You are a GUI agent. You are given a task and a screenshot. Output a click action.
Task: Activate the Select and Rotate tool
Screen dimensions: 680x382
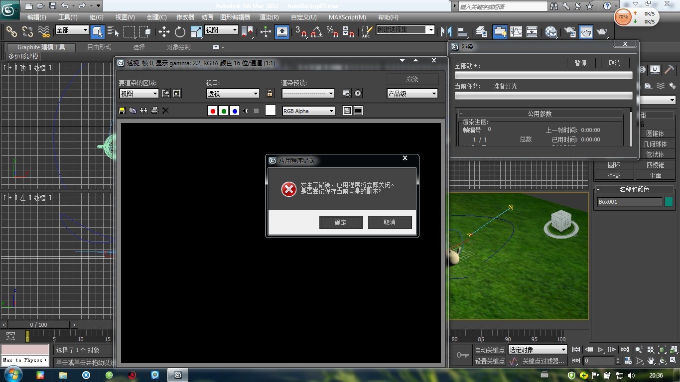(x=180, y=32)
